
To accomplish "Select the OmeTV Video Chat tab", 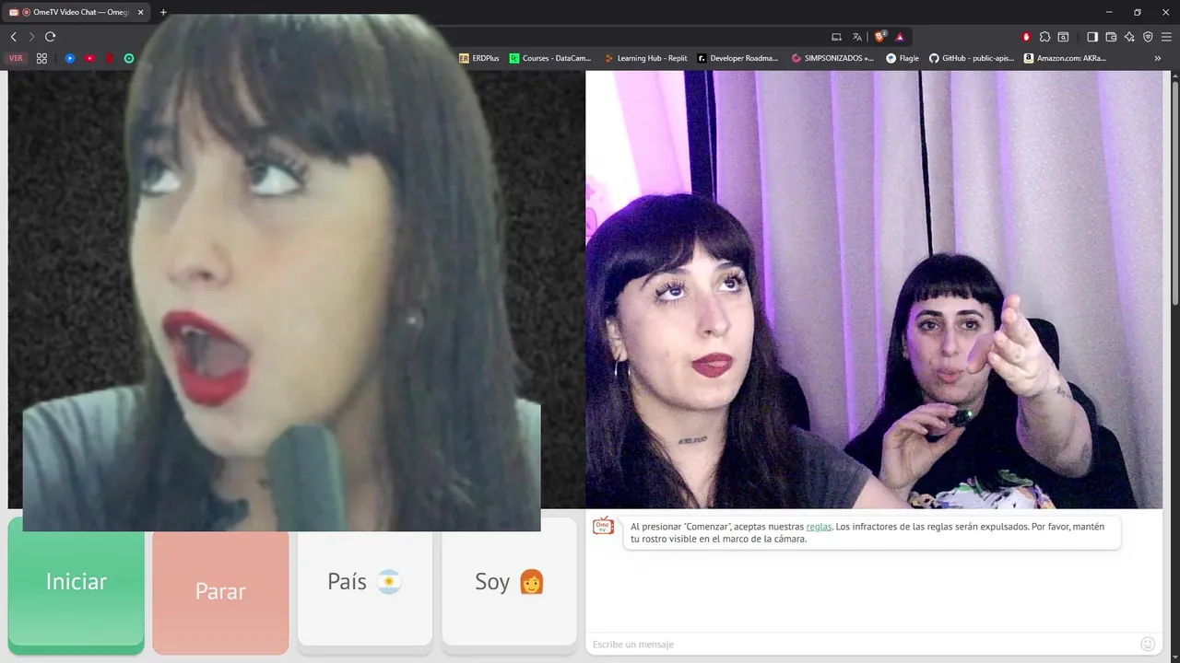I will pyautogui.click(x=77, y=12).
